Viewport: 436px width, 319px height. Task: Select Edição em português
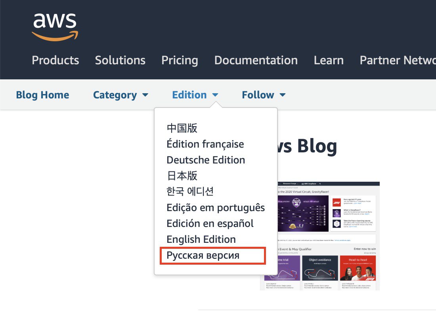(216, 208)
